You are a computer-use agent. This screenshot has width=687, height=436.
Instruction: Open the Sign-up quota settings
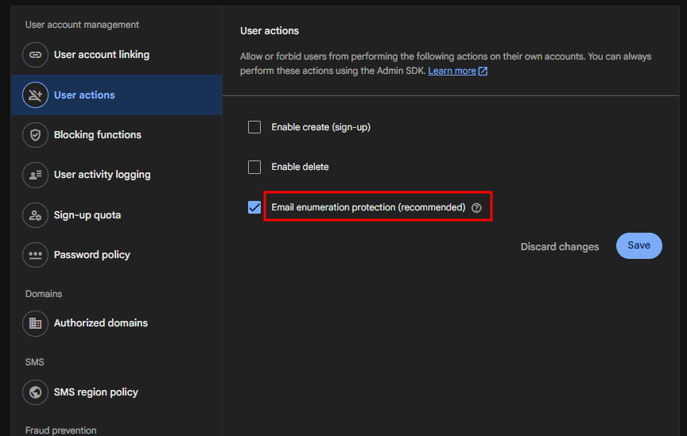pos(117,215)
